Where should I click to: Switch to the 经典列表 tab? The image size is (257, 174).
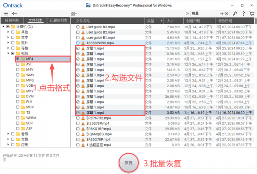[x=12, y=20]
